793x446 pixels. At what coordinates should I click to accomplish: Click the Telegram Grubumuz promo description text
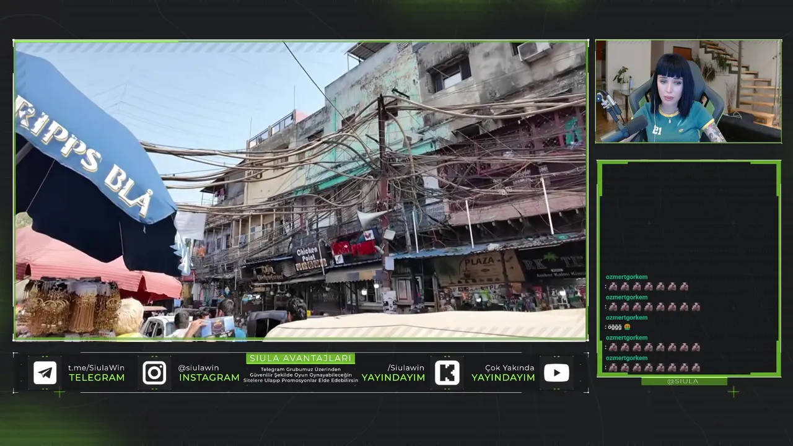[x=300, y=375]
